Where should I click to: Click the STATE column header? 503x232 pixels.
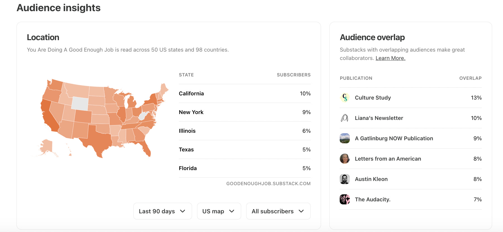click(x=186, y=75)
